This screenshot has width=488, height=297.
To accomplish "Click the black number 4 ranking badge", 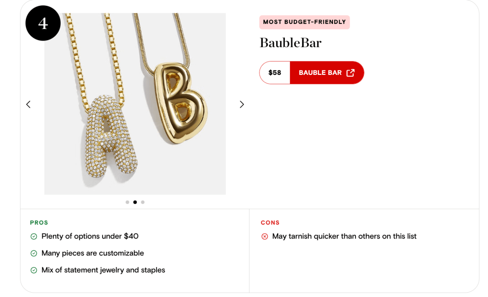I will tap(43, 23).
